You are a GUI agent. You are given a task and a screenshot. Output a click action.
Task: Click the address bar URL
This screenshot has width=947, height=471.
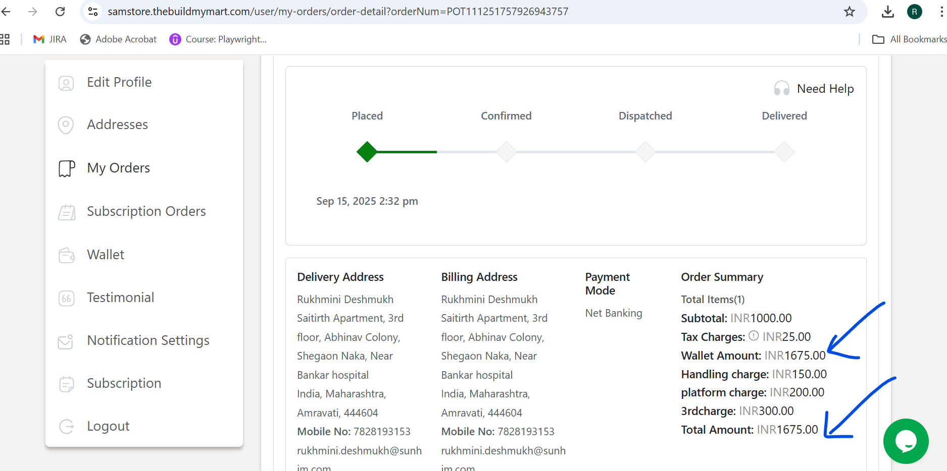[x=338, y=11]
